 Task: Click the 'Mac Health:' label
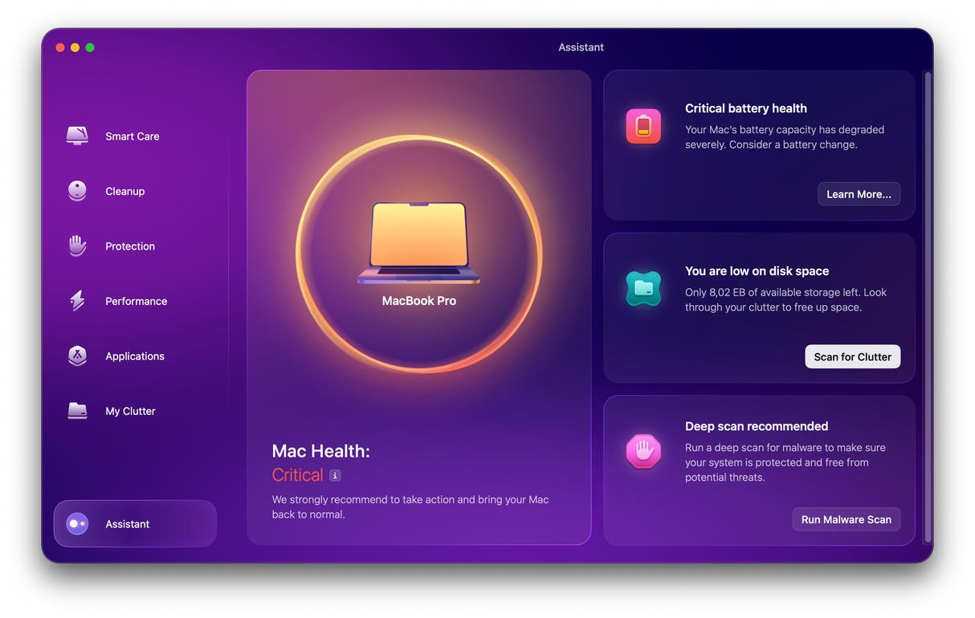tap(321, 451)
